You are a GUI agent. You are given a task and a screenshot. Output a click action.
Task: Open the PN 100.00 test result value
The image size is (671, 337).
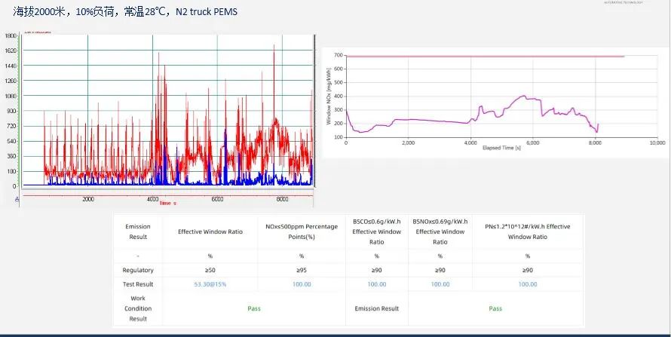[528, 283]
